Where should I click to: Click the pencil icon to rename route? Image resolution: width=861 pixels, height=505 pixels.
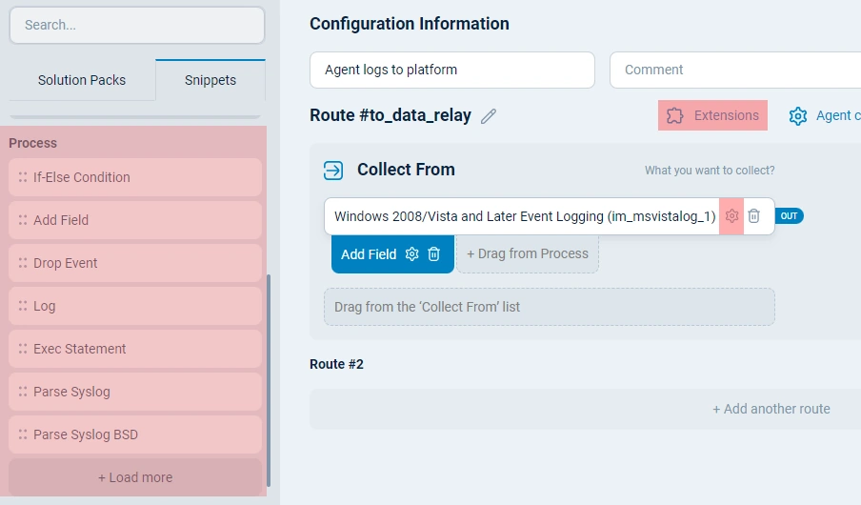[x=489, y=116]
